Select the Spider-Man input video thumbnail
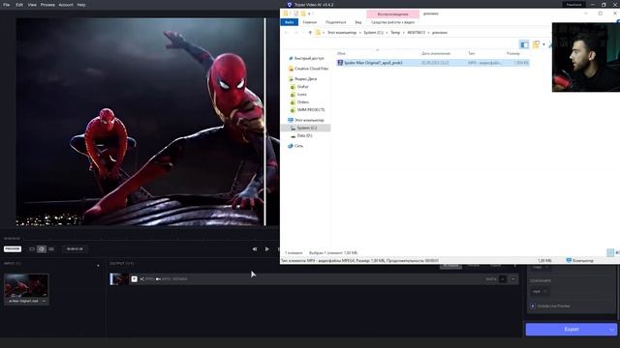The width and height of the screenshot is (620, 348). pos(26,286)
